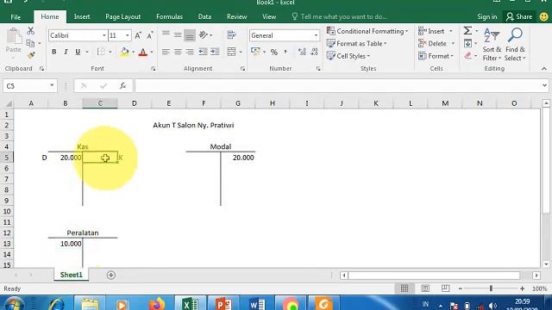
Task: Click the Share button
Action: click(519, 17)
